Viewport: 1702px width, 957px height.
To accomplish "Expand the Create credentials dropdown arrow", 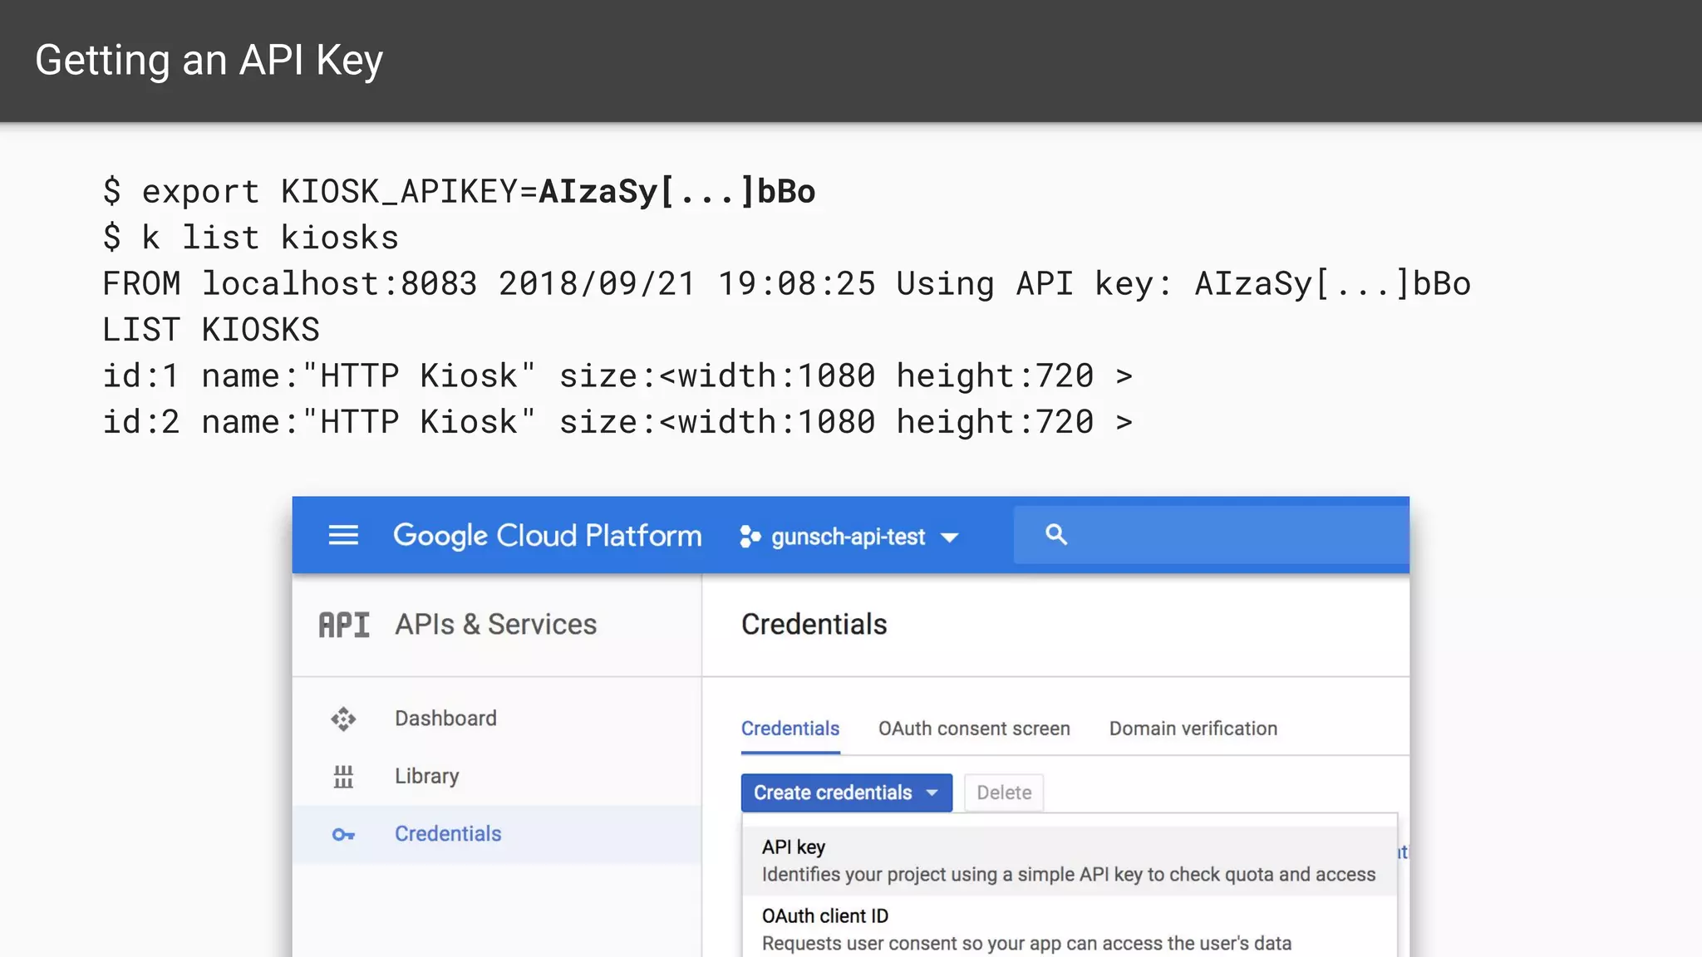I will point(932,793).
